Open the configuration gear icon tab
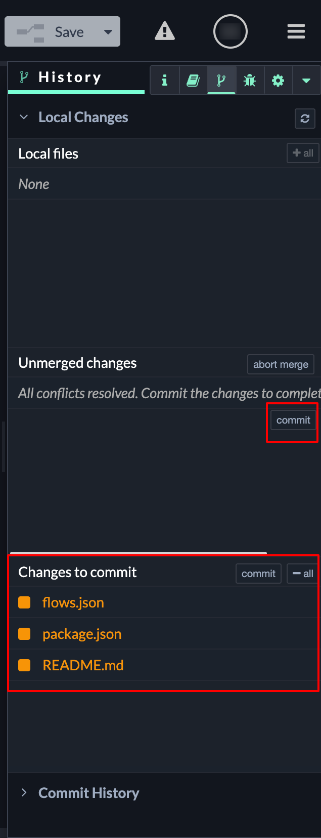Viewport: 321px width, 838px height. click(278, 80)
